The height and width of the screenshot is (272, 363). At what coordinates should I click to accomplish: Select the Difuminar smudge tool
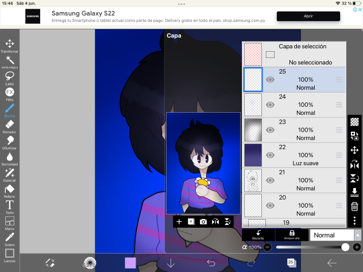(10, 143)
